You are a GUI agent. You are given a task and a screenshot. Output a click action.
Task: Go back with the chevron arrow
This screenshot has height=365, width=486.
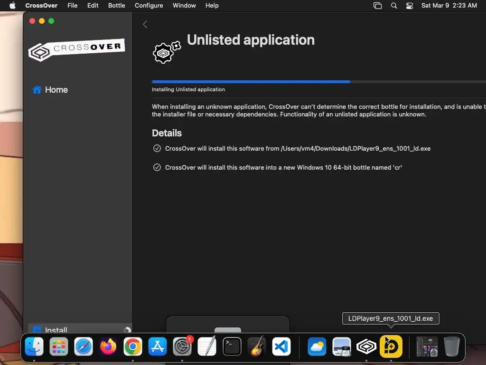(145, 24)
